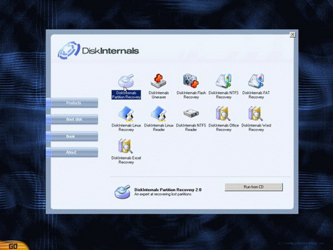This screenshot has width=333, height=250.
Task: Open the Products section
Action: pyautogui.click(x=72, y=103)
